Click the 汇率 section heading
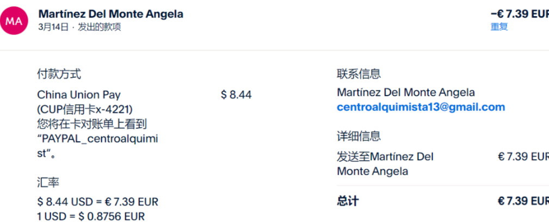Image resolution: width=549 pixels, height=223 pixels. click(x=48, y=183)
